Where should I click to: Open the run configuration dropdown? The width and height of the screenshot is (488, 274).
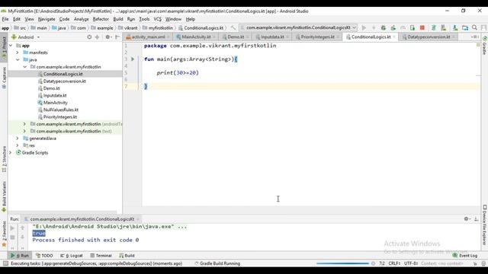(298, 27)
